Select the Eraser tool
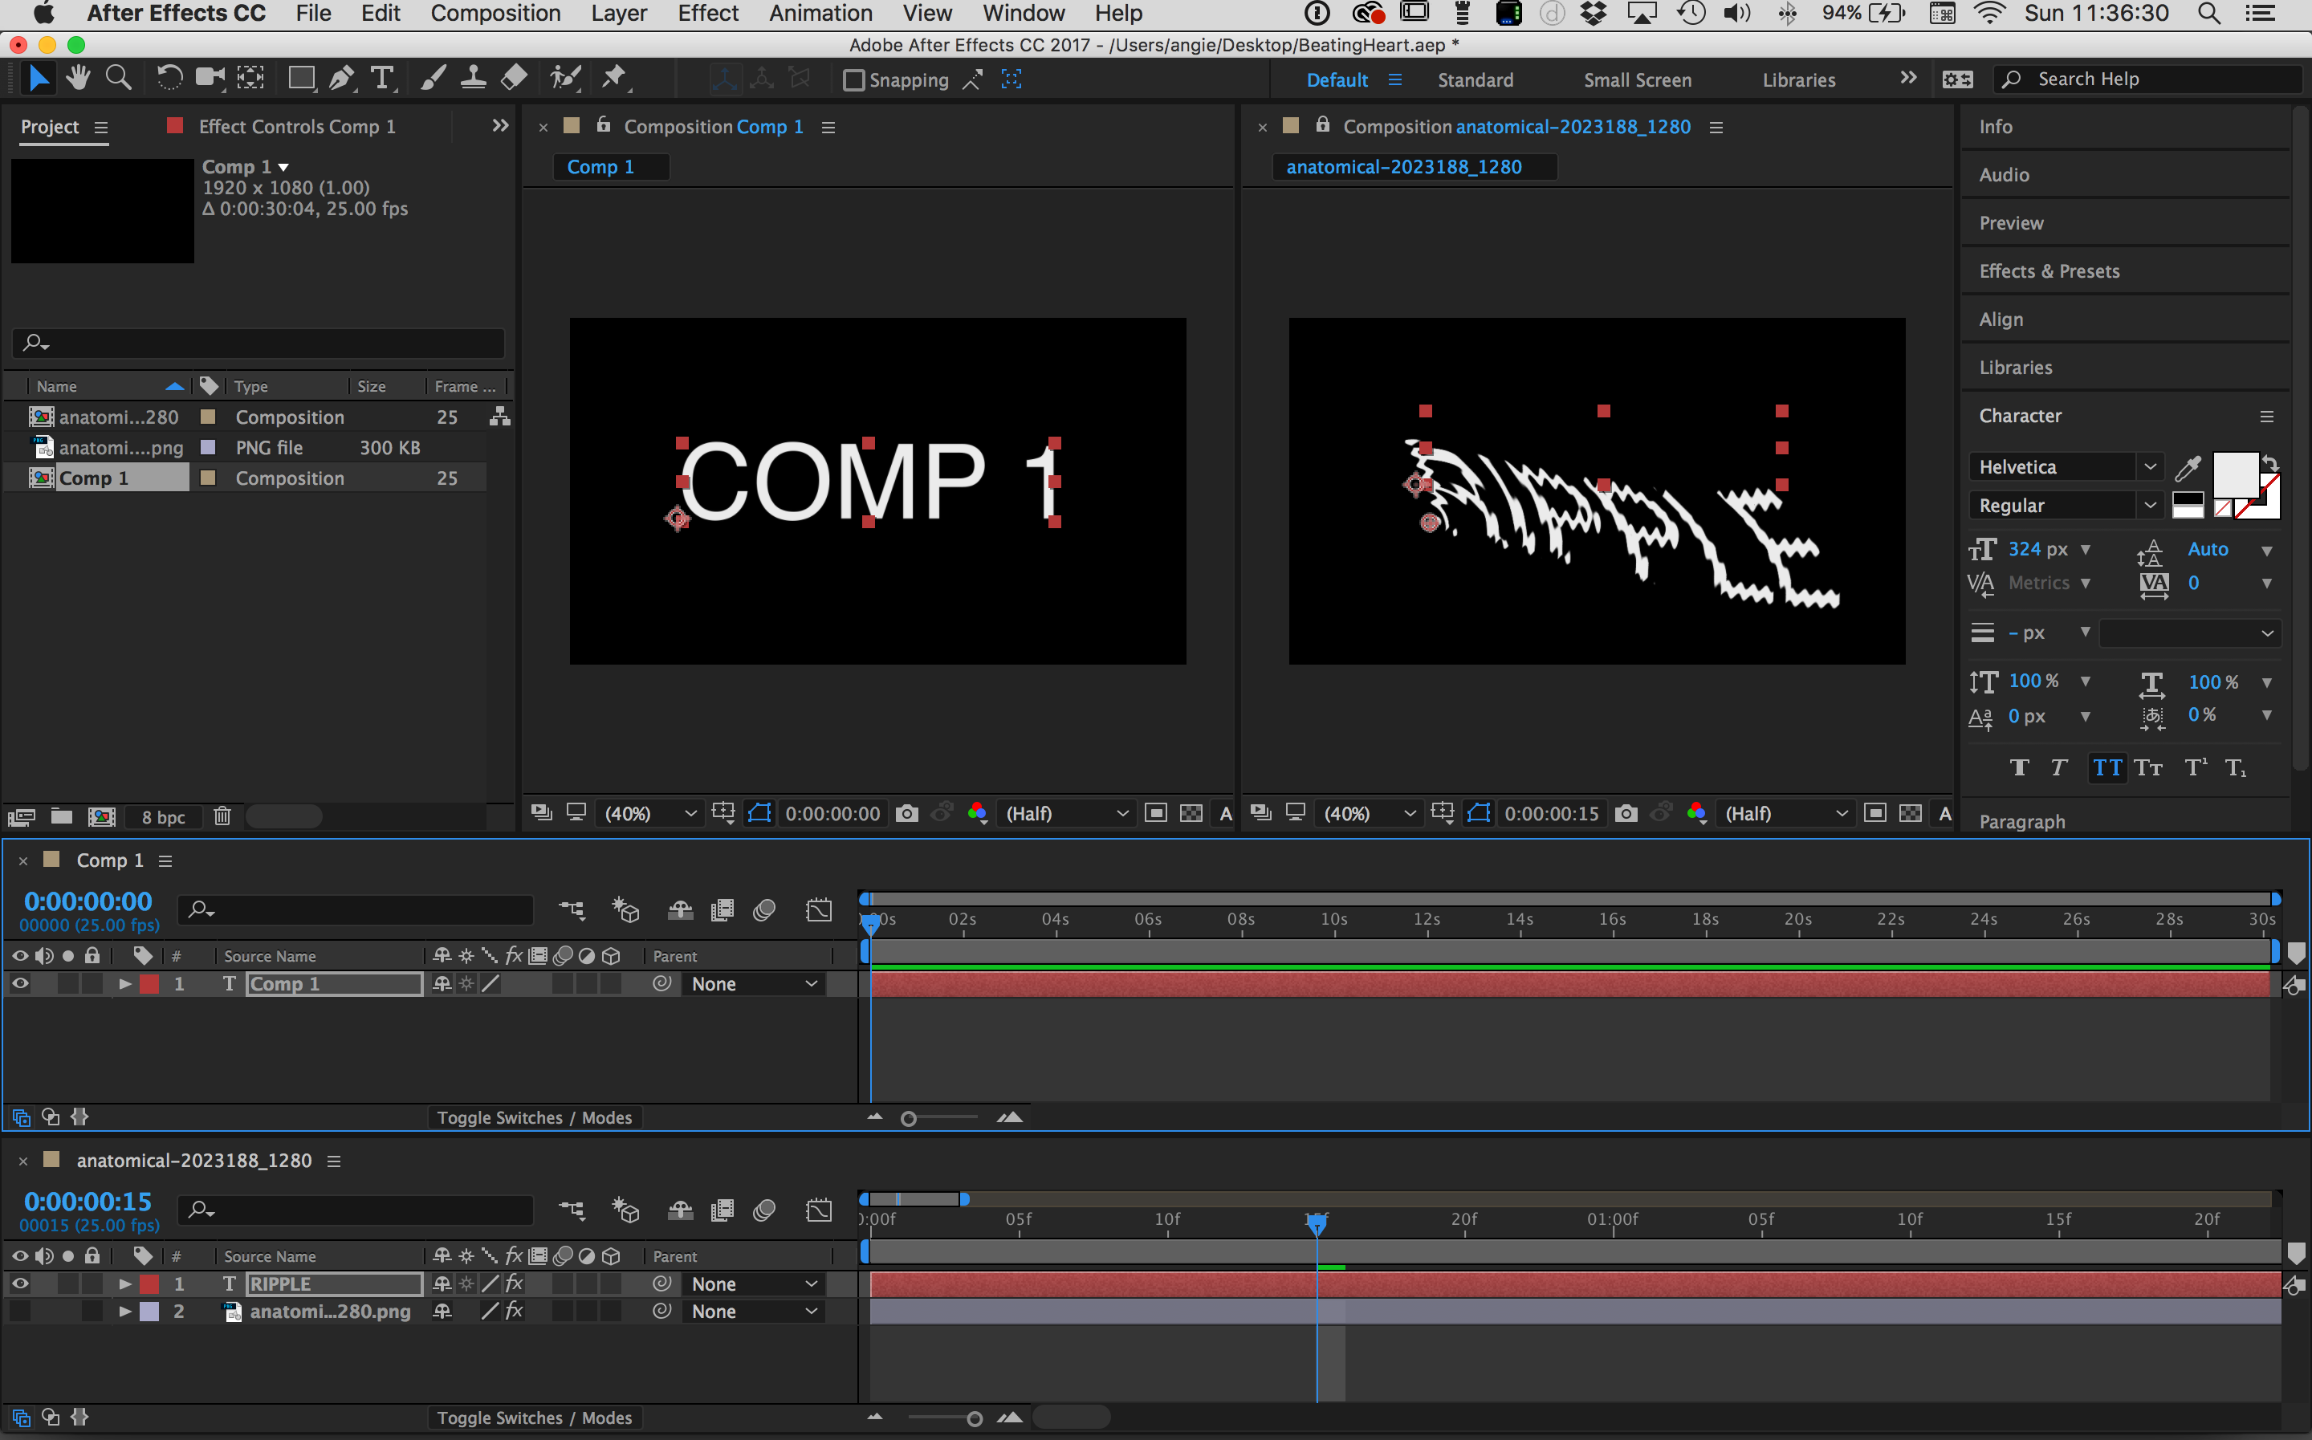 tap(515, 78)
